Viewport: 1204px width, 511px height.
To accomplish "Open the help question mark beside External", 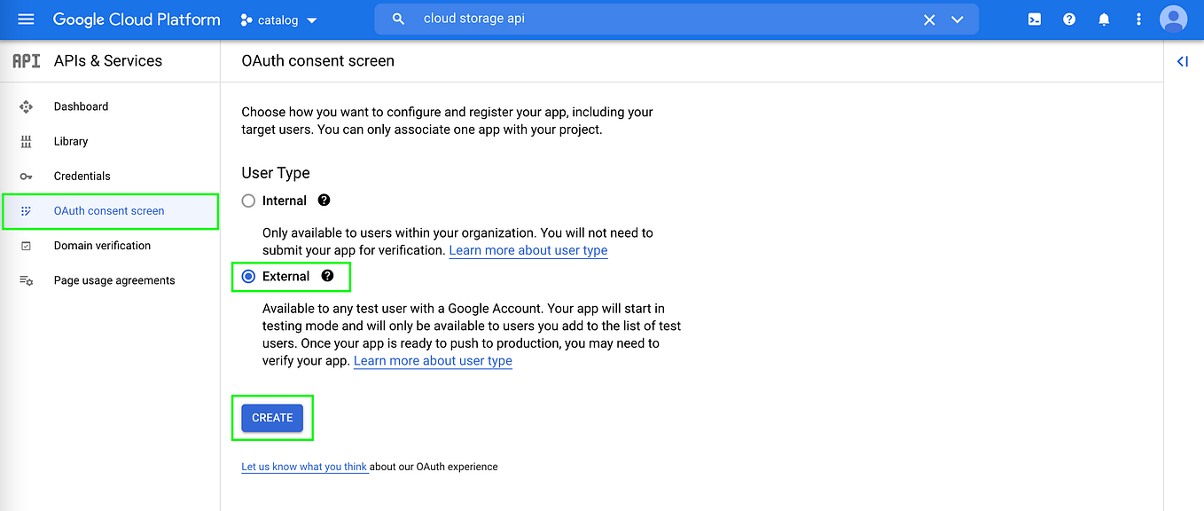I will click(328, 276).
